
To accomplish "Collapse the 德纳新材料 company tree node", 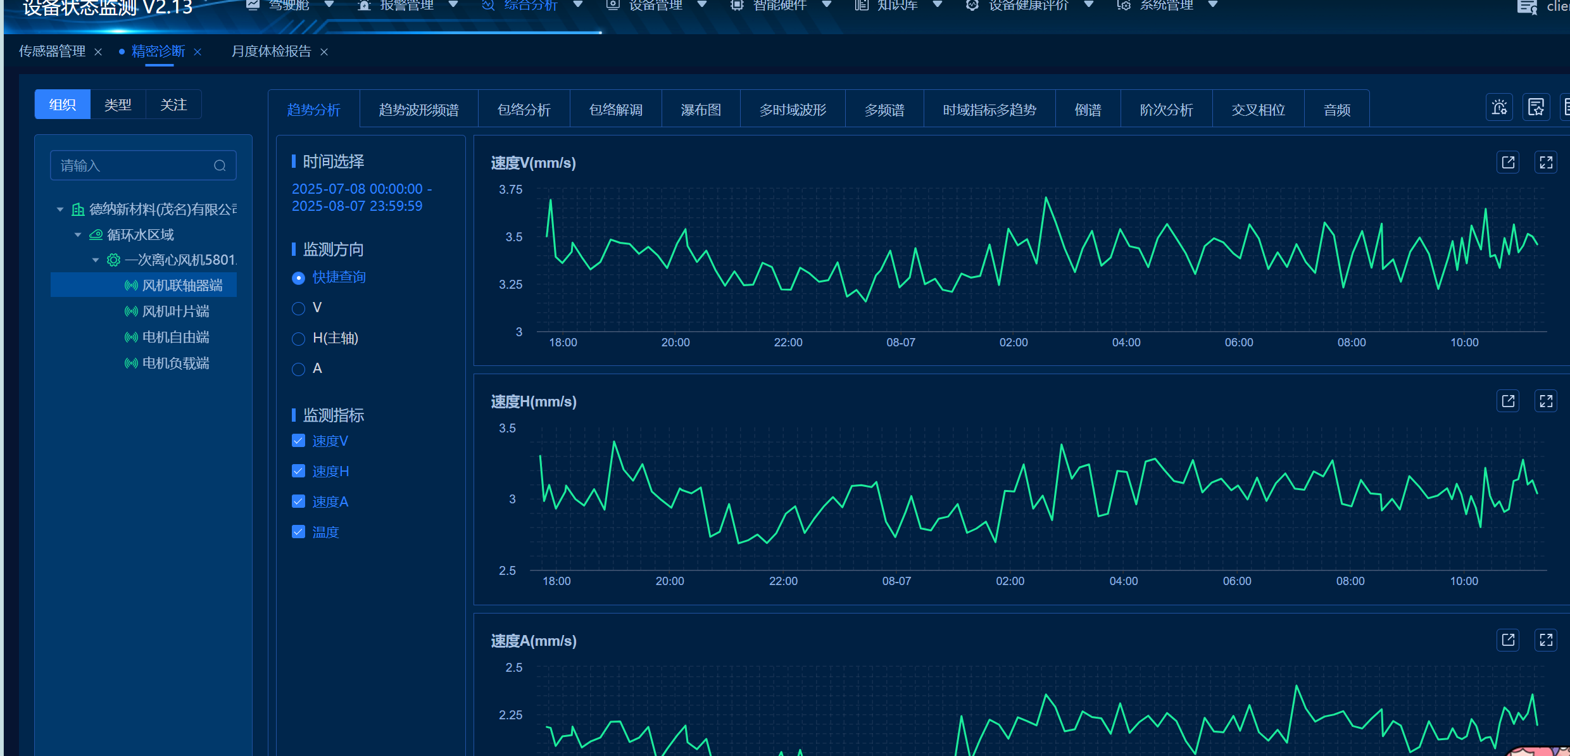I will (60, 209).
